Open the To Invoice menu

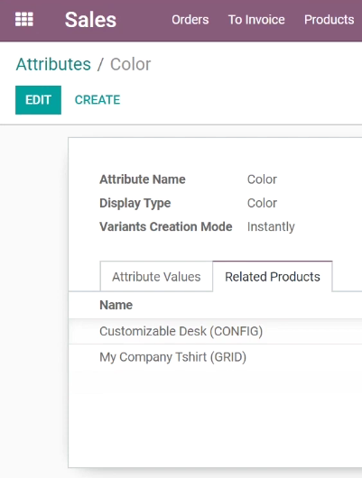click(256, 20)
